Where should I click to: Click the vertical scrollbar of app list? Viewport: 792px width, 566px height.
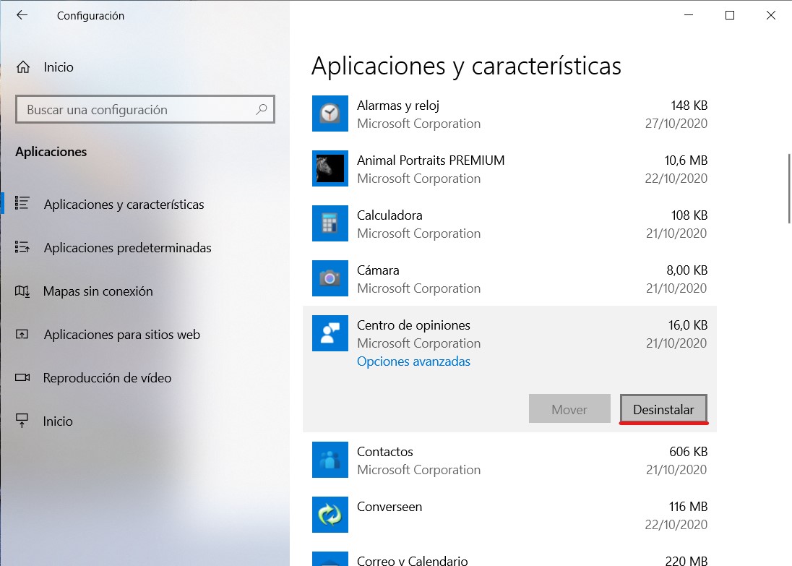point(788,188)
